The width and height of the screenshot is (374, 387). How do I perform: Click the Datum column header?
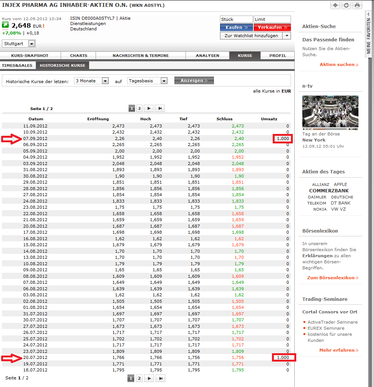(36, 119)
